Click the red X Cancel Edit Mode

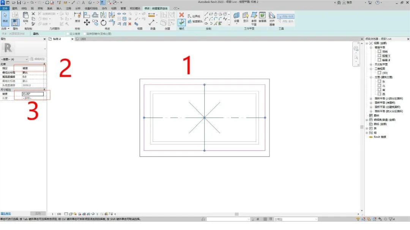pyautogui.click(x=181, y=15)
